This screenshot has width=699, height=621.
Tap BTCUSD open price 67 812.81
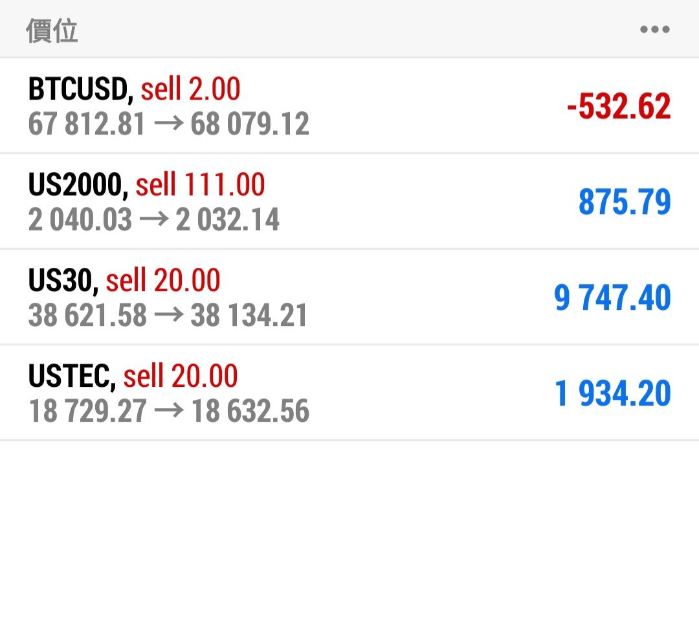87,124
